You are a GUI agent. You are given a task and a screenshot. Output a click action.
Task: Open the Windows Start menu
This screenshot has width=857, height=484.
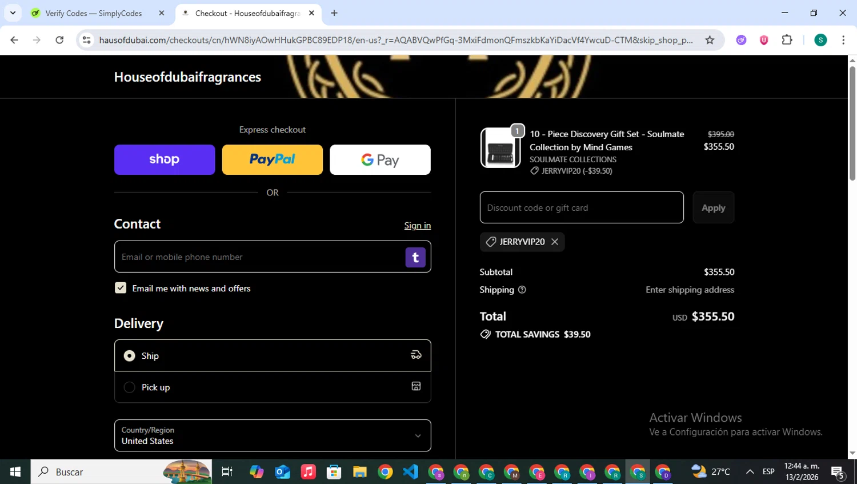coord(15,472)
